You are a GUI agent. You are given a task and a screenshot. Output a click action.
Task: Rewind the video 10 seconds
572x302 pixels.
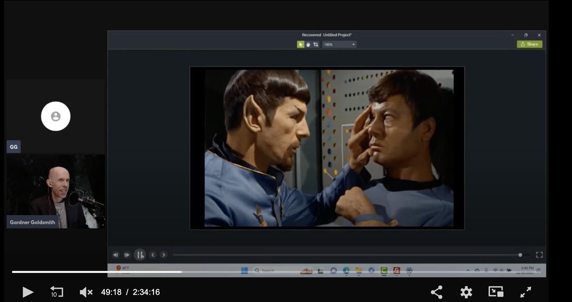[56, 292]
